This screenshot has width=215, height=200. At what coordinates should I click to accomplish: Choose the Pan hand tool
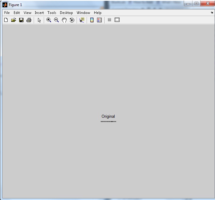pyautogui.click(x=64, y=20)
